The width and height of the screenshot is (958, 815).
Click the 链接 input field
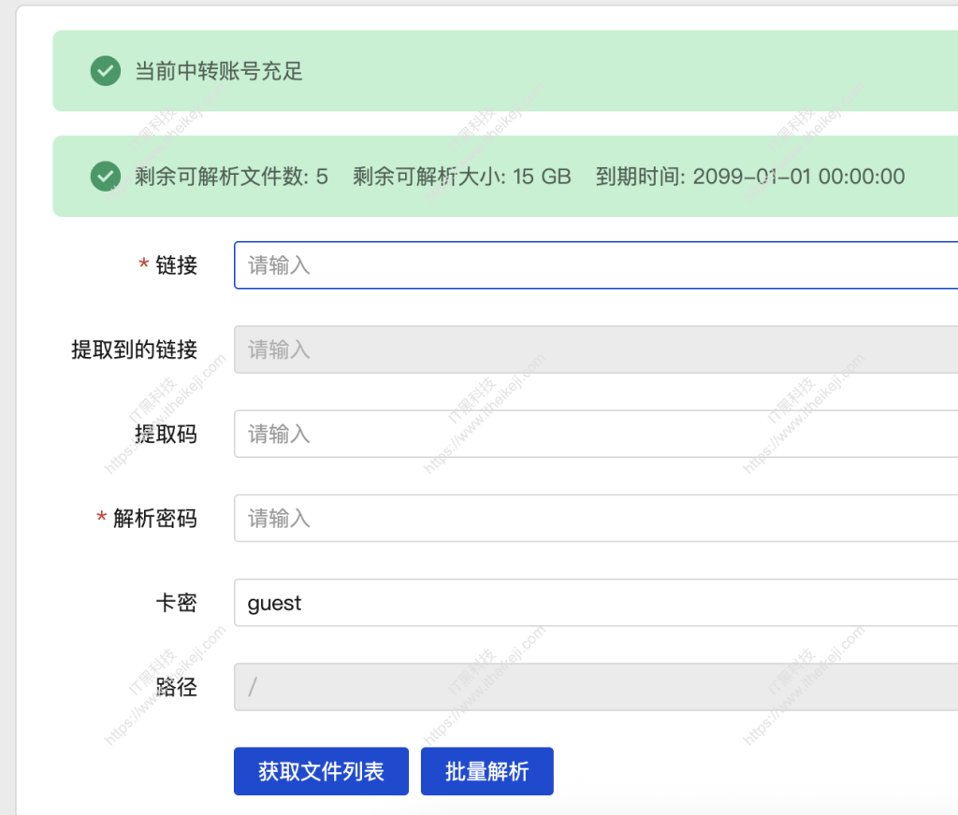[561, 265]
